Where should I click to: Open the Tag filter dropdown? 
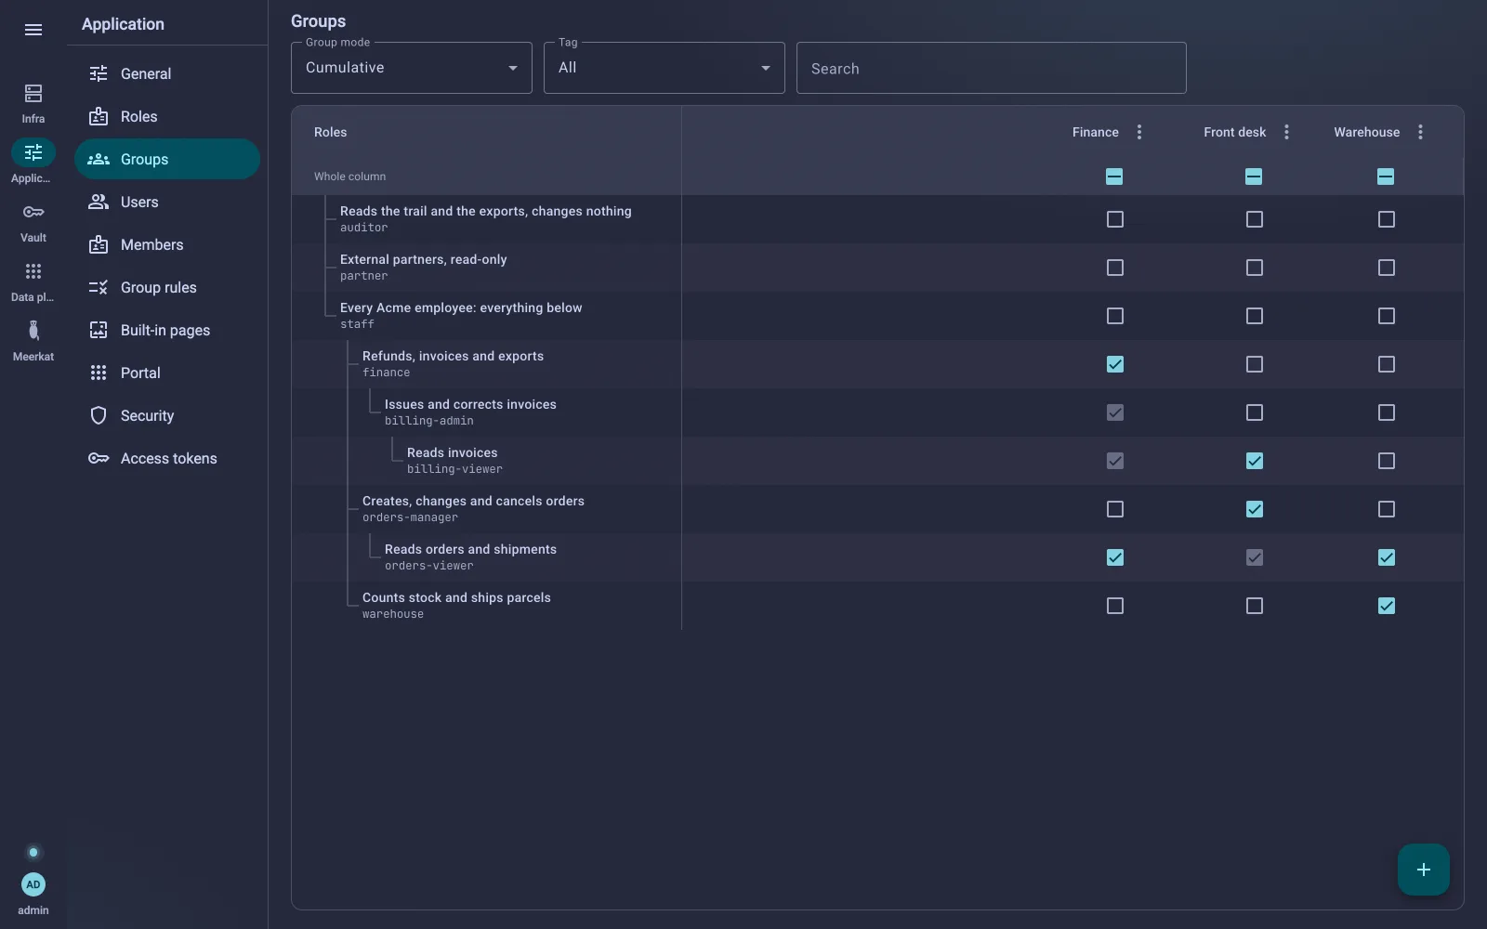tap(665, 68)
